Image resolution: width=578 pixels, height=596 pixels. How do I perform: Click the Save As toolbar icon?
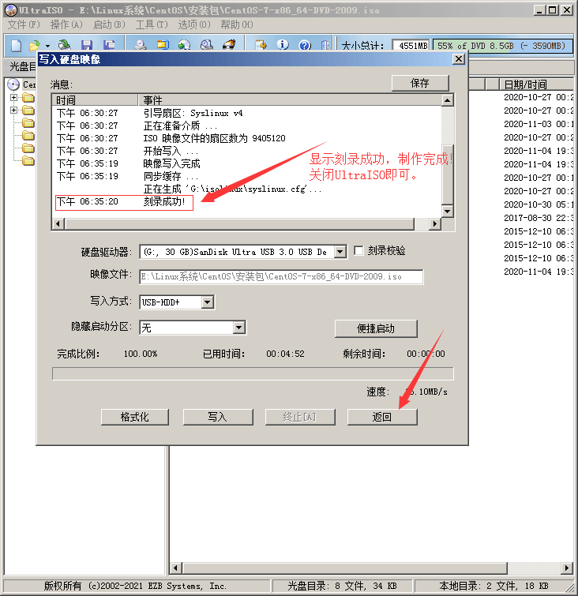110,45
